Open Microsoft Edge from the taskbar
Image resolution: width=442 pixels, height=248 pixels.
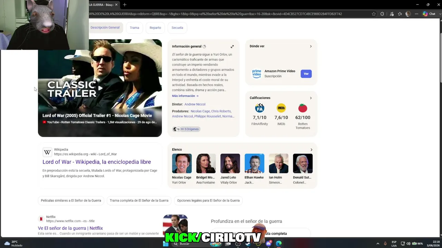tap(279, 244)
